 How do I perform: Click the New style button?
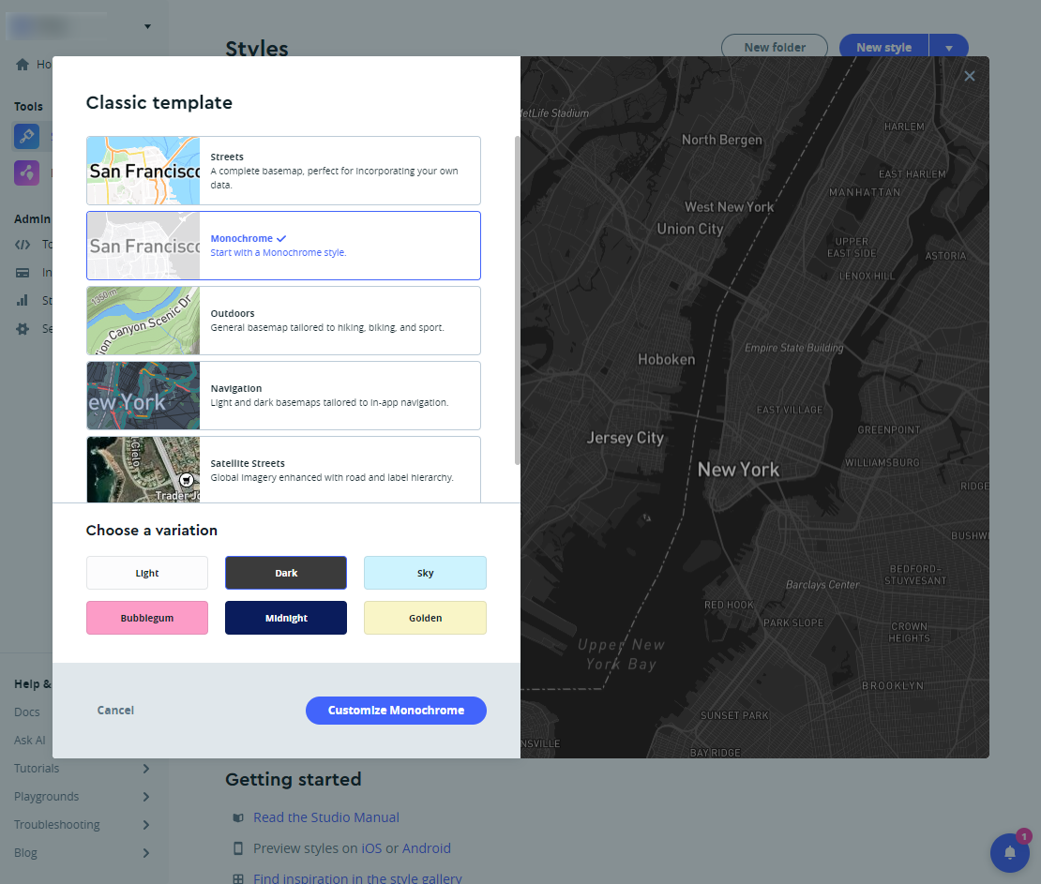[883, 47]
